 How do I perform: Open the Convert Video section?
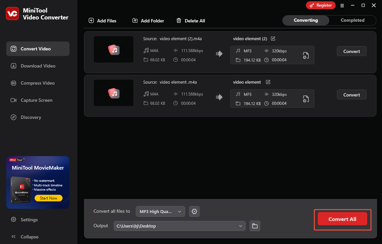coord(38,49)
